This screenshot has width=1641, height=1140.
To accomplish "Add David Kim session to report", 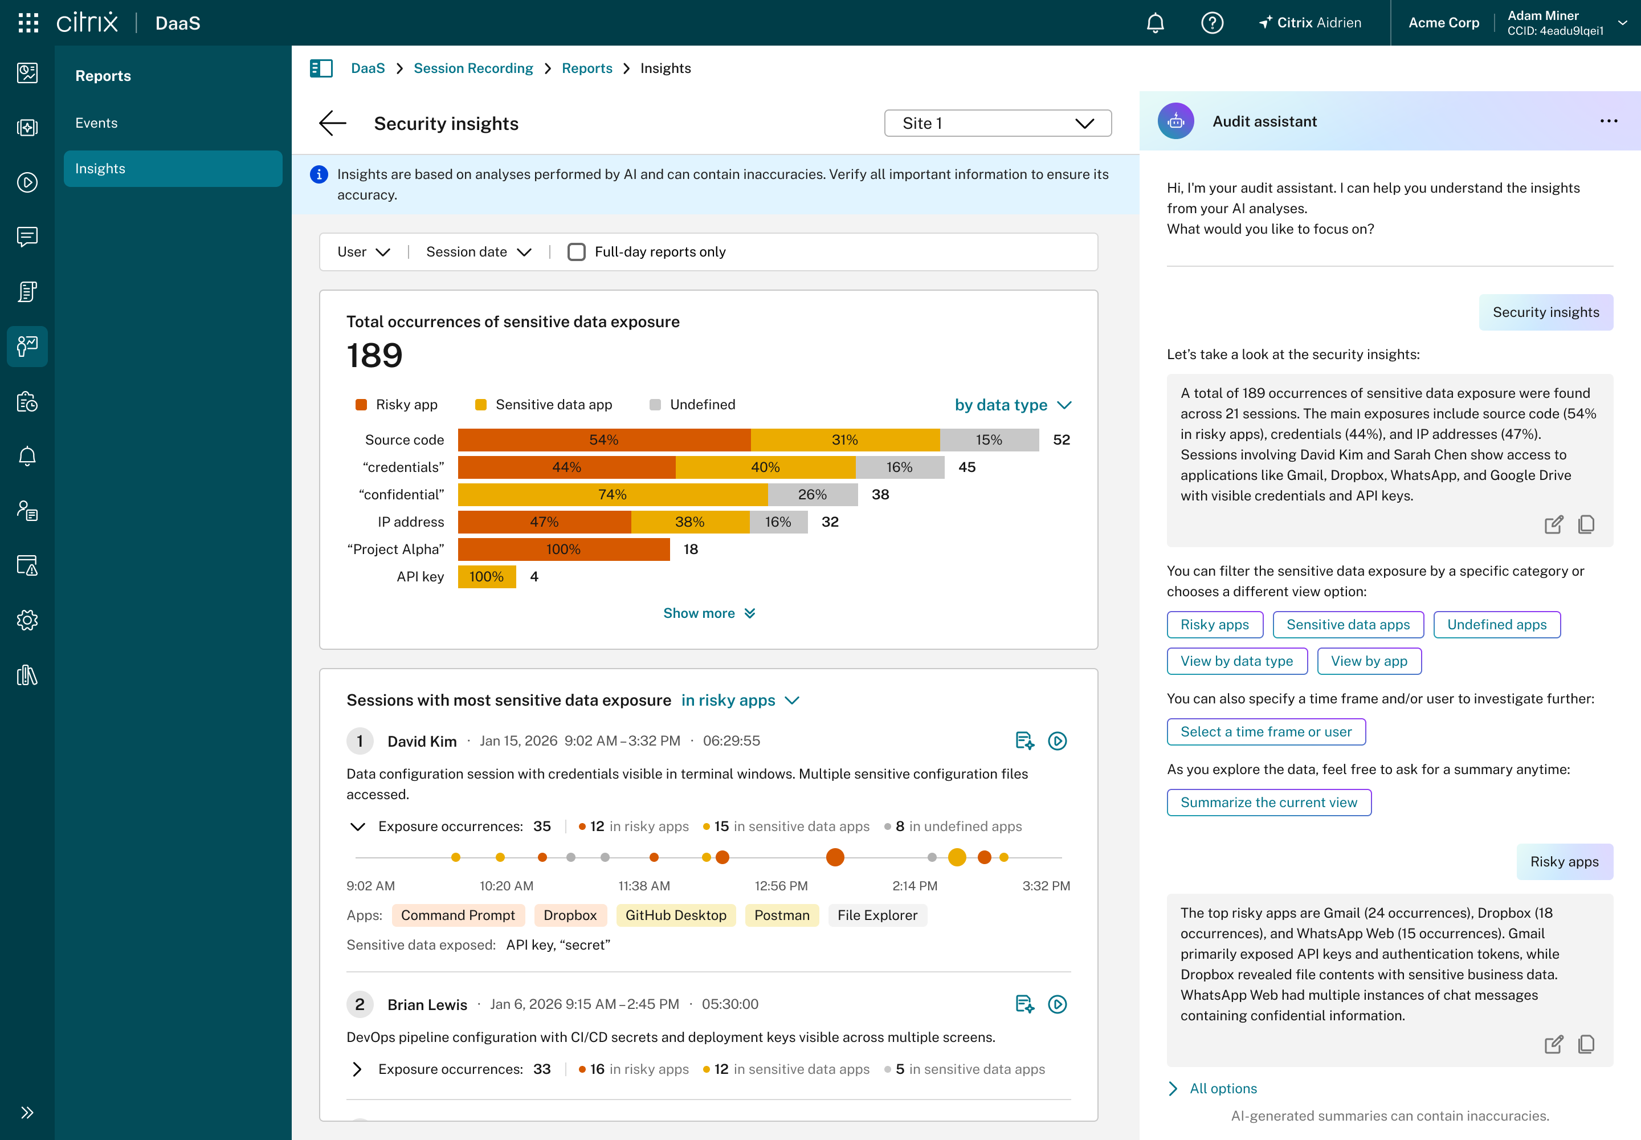I will point(1024,740).
